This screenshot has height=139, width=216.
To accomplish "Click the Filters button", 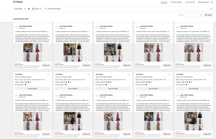I will [208, 15].
